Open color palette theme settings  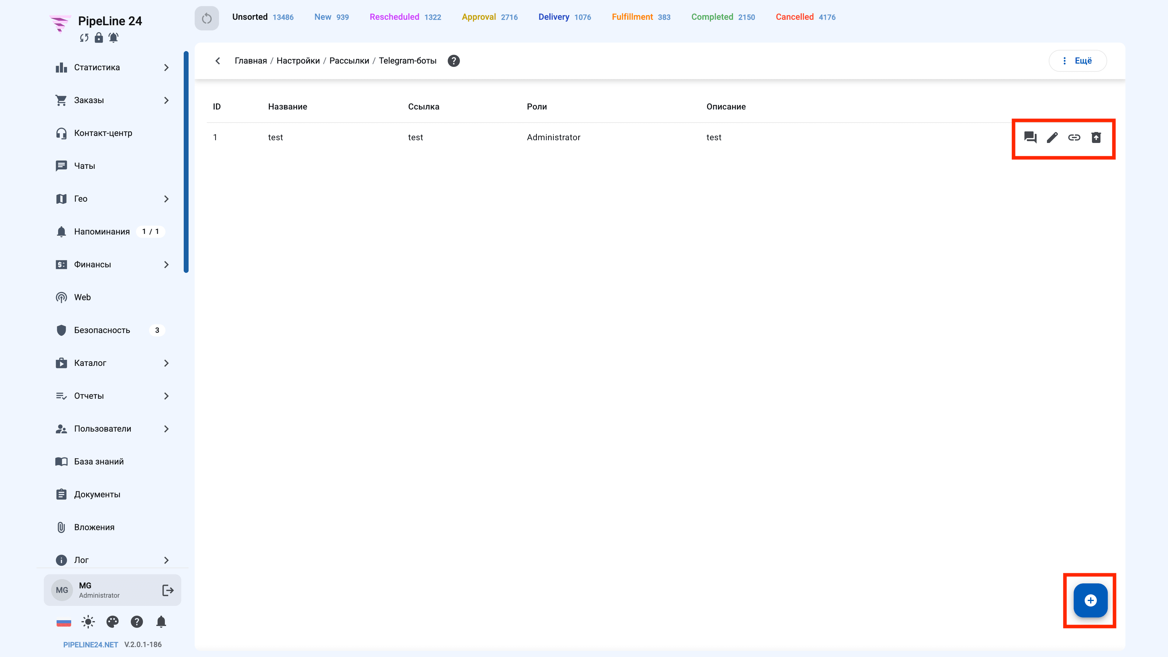113,622
